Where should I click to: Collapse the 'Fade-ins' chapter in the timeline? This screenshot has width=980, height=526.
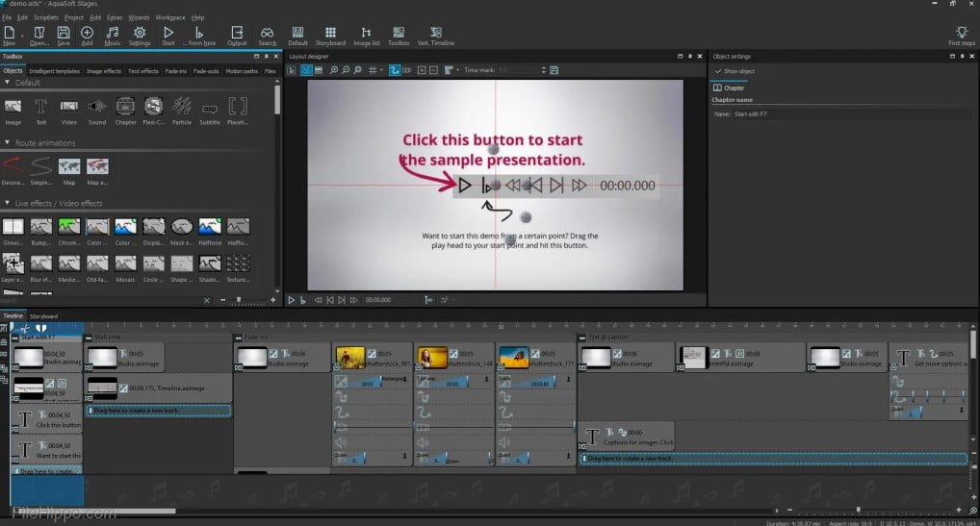(x=238, y=338)
